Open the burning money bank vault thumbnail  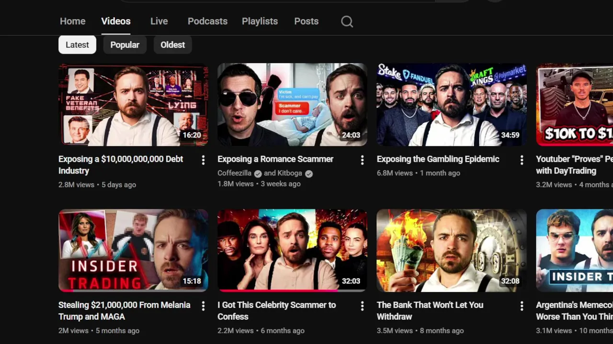[452, 250]
